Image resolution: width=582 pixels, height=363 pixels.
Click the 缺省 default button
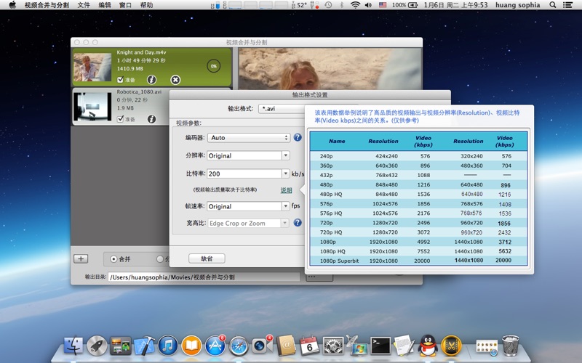207,258
